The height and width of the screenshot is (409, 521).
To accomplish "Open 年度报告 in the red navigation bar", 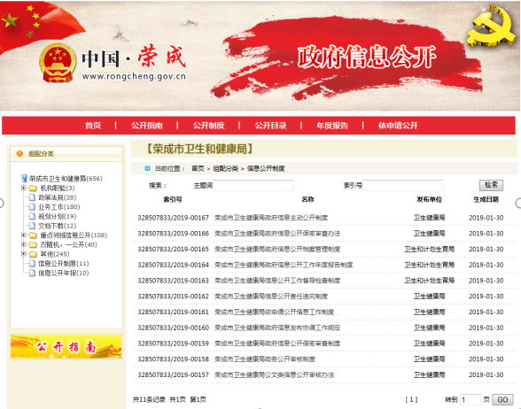I will 332,126.
